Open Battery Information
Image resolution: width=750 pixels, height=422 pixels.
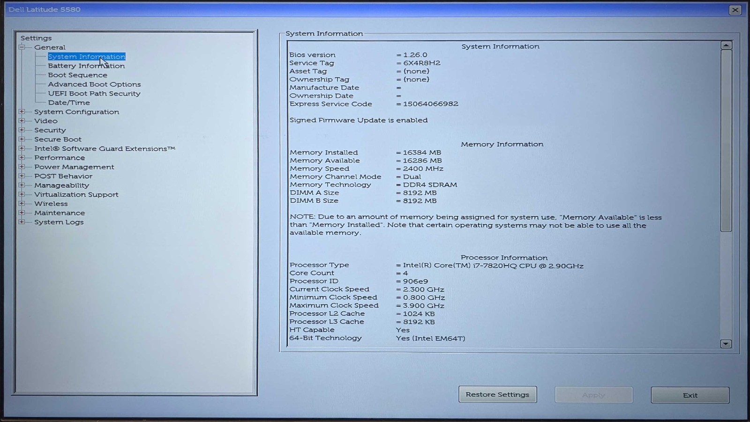[86, 66]
